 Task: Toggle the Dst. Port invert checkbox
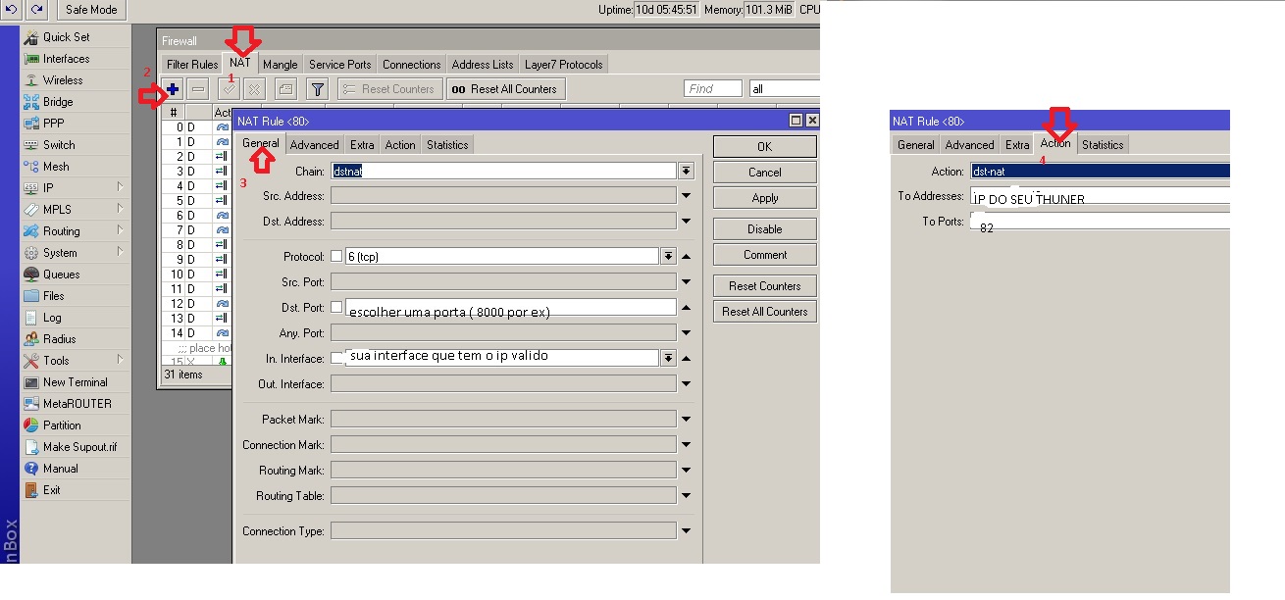click(x=336, y=307)
